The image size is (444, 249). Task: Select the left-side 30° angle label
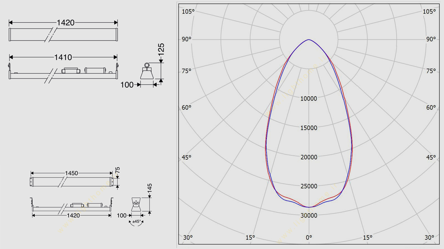click(x=188, y=237)
